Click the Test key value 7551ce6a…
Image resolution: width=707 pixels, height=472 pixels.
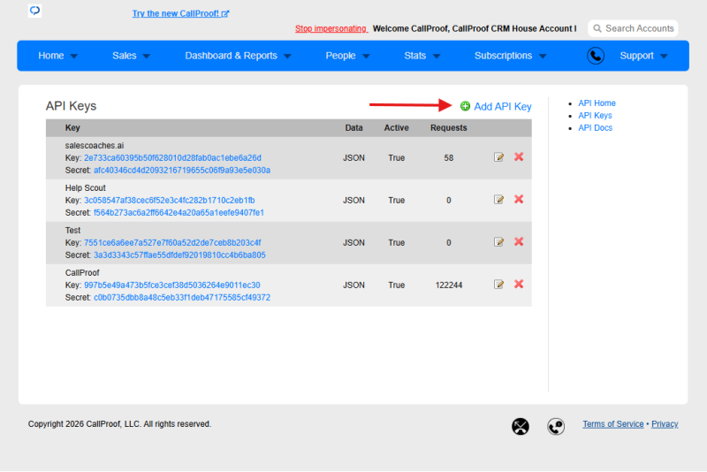coord(172,242)
